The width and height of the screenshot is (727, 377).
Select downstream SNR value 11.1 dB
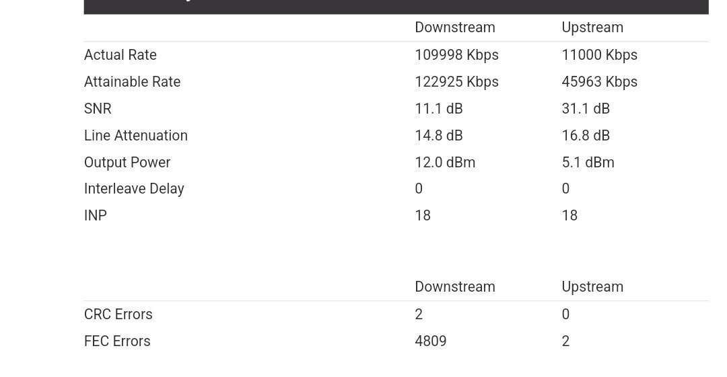coord(439,108)
